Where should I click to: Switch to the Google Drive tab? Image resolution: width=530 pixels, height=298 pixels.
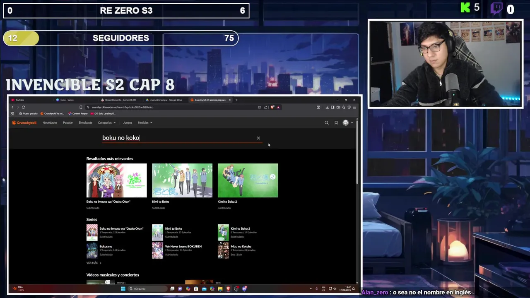click(165, 100)
